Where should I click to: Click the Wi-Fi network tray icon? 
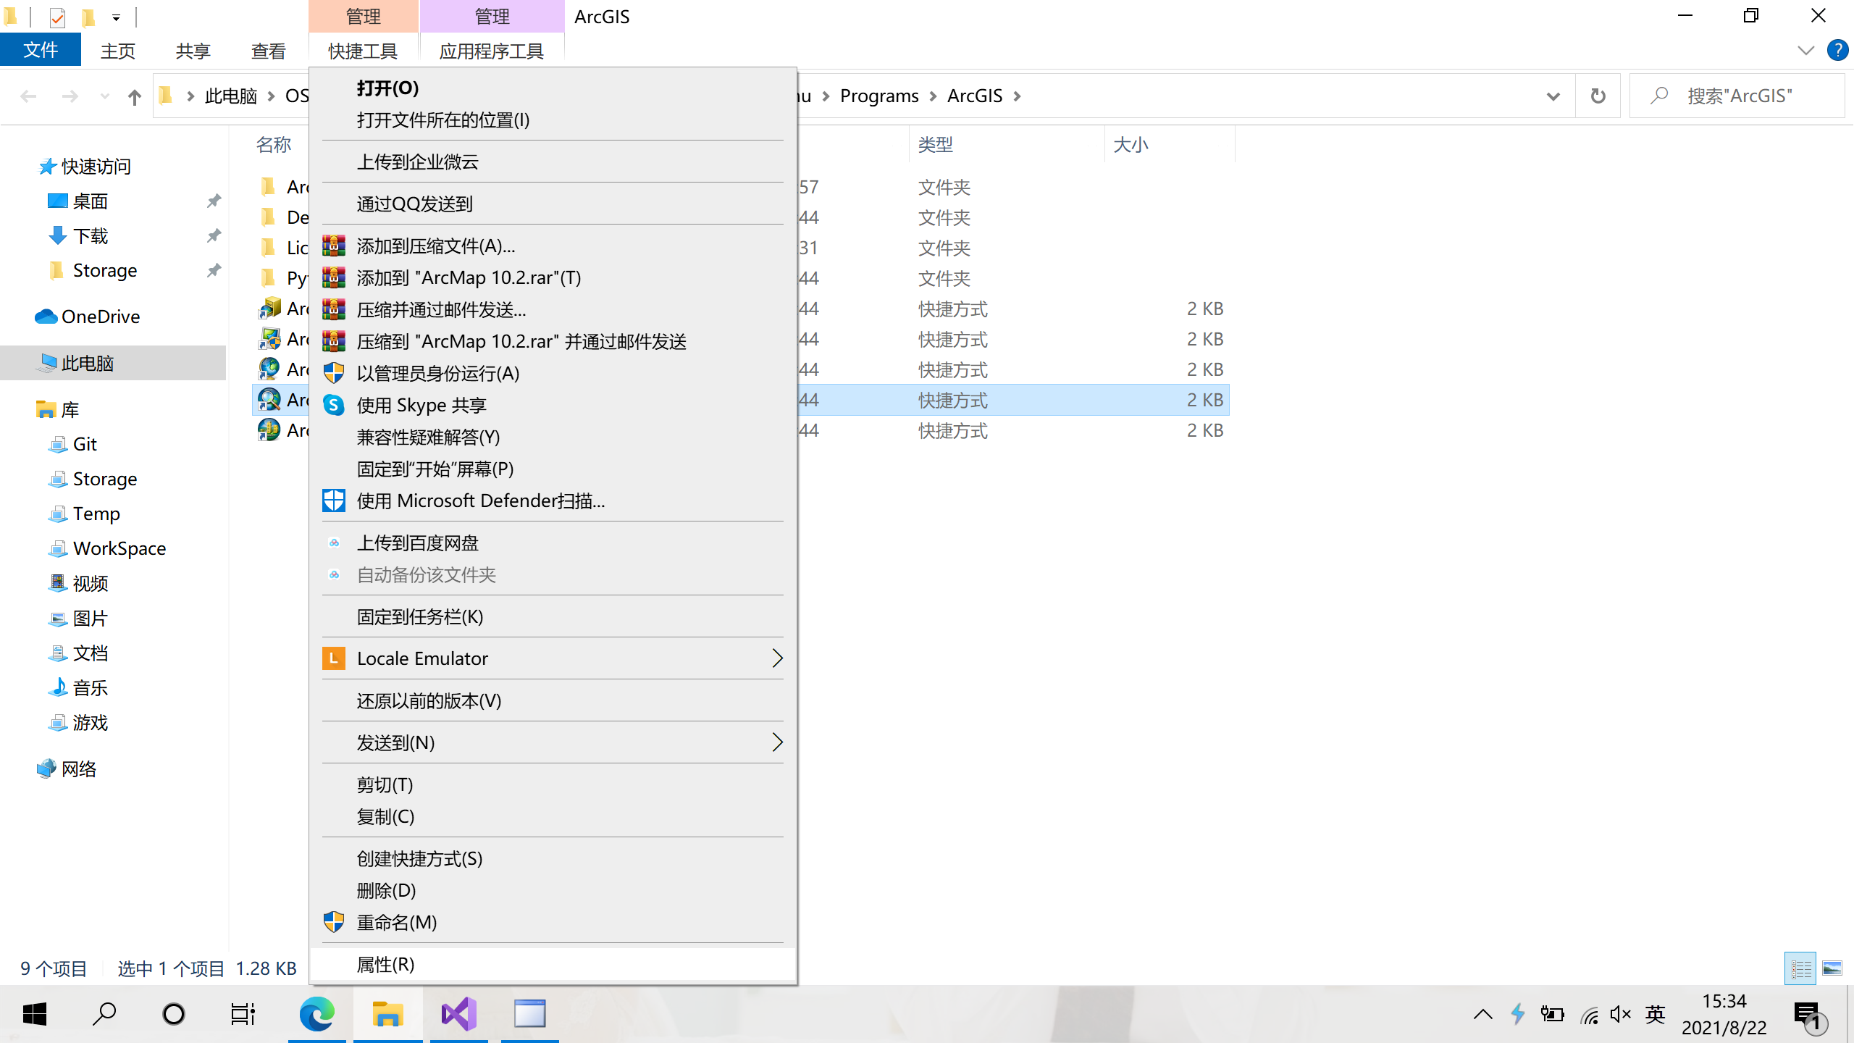point(1589,1015)
